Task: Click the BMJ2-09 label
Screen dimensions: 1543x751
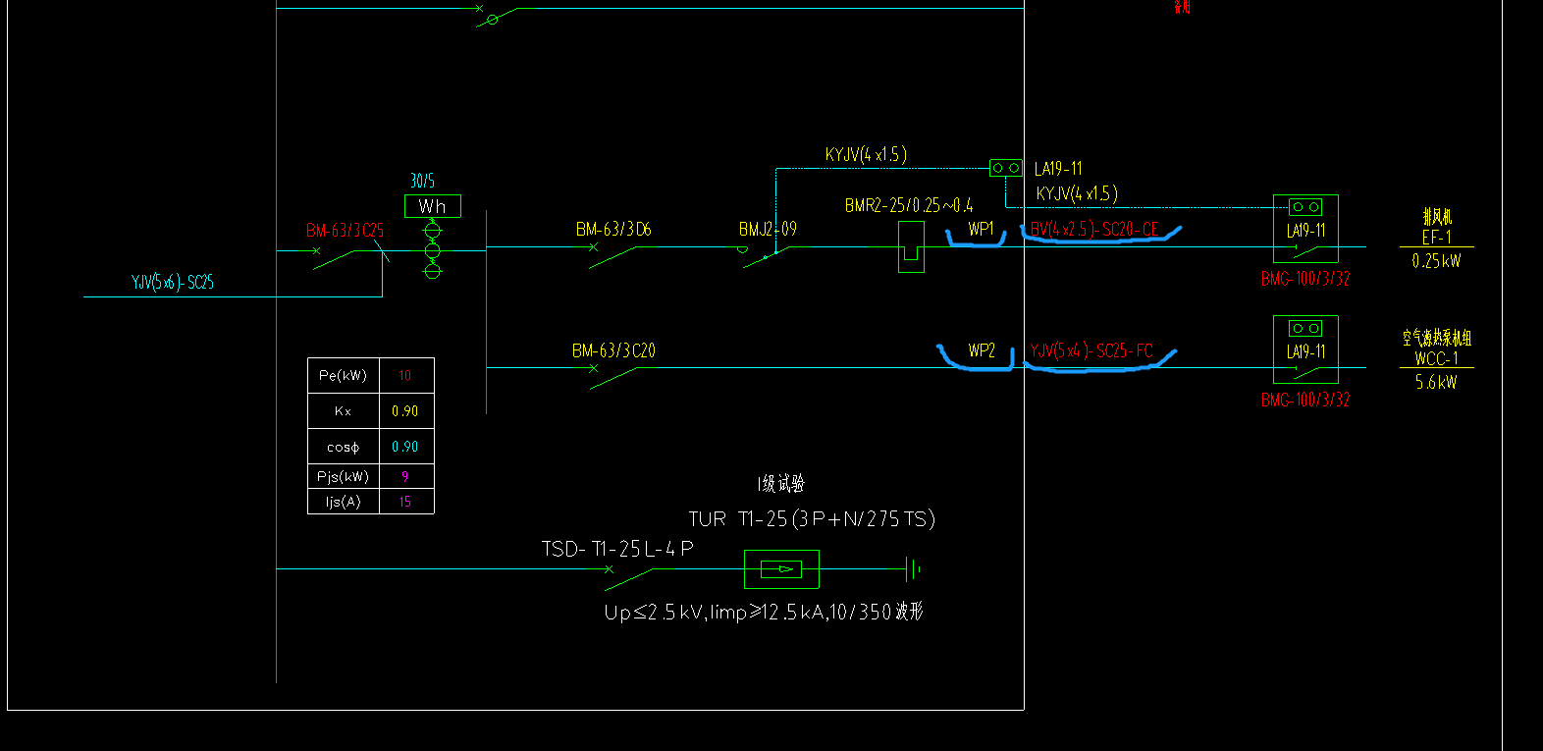Action: [768, 229]
